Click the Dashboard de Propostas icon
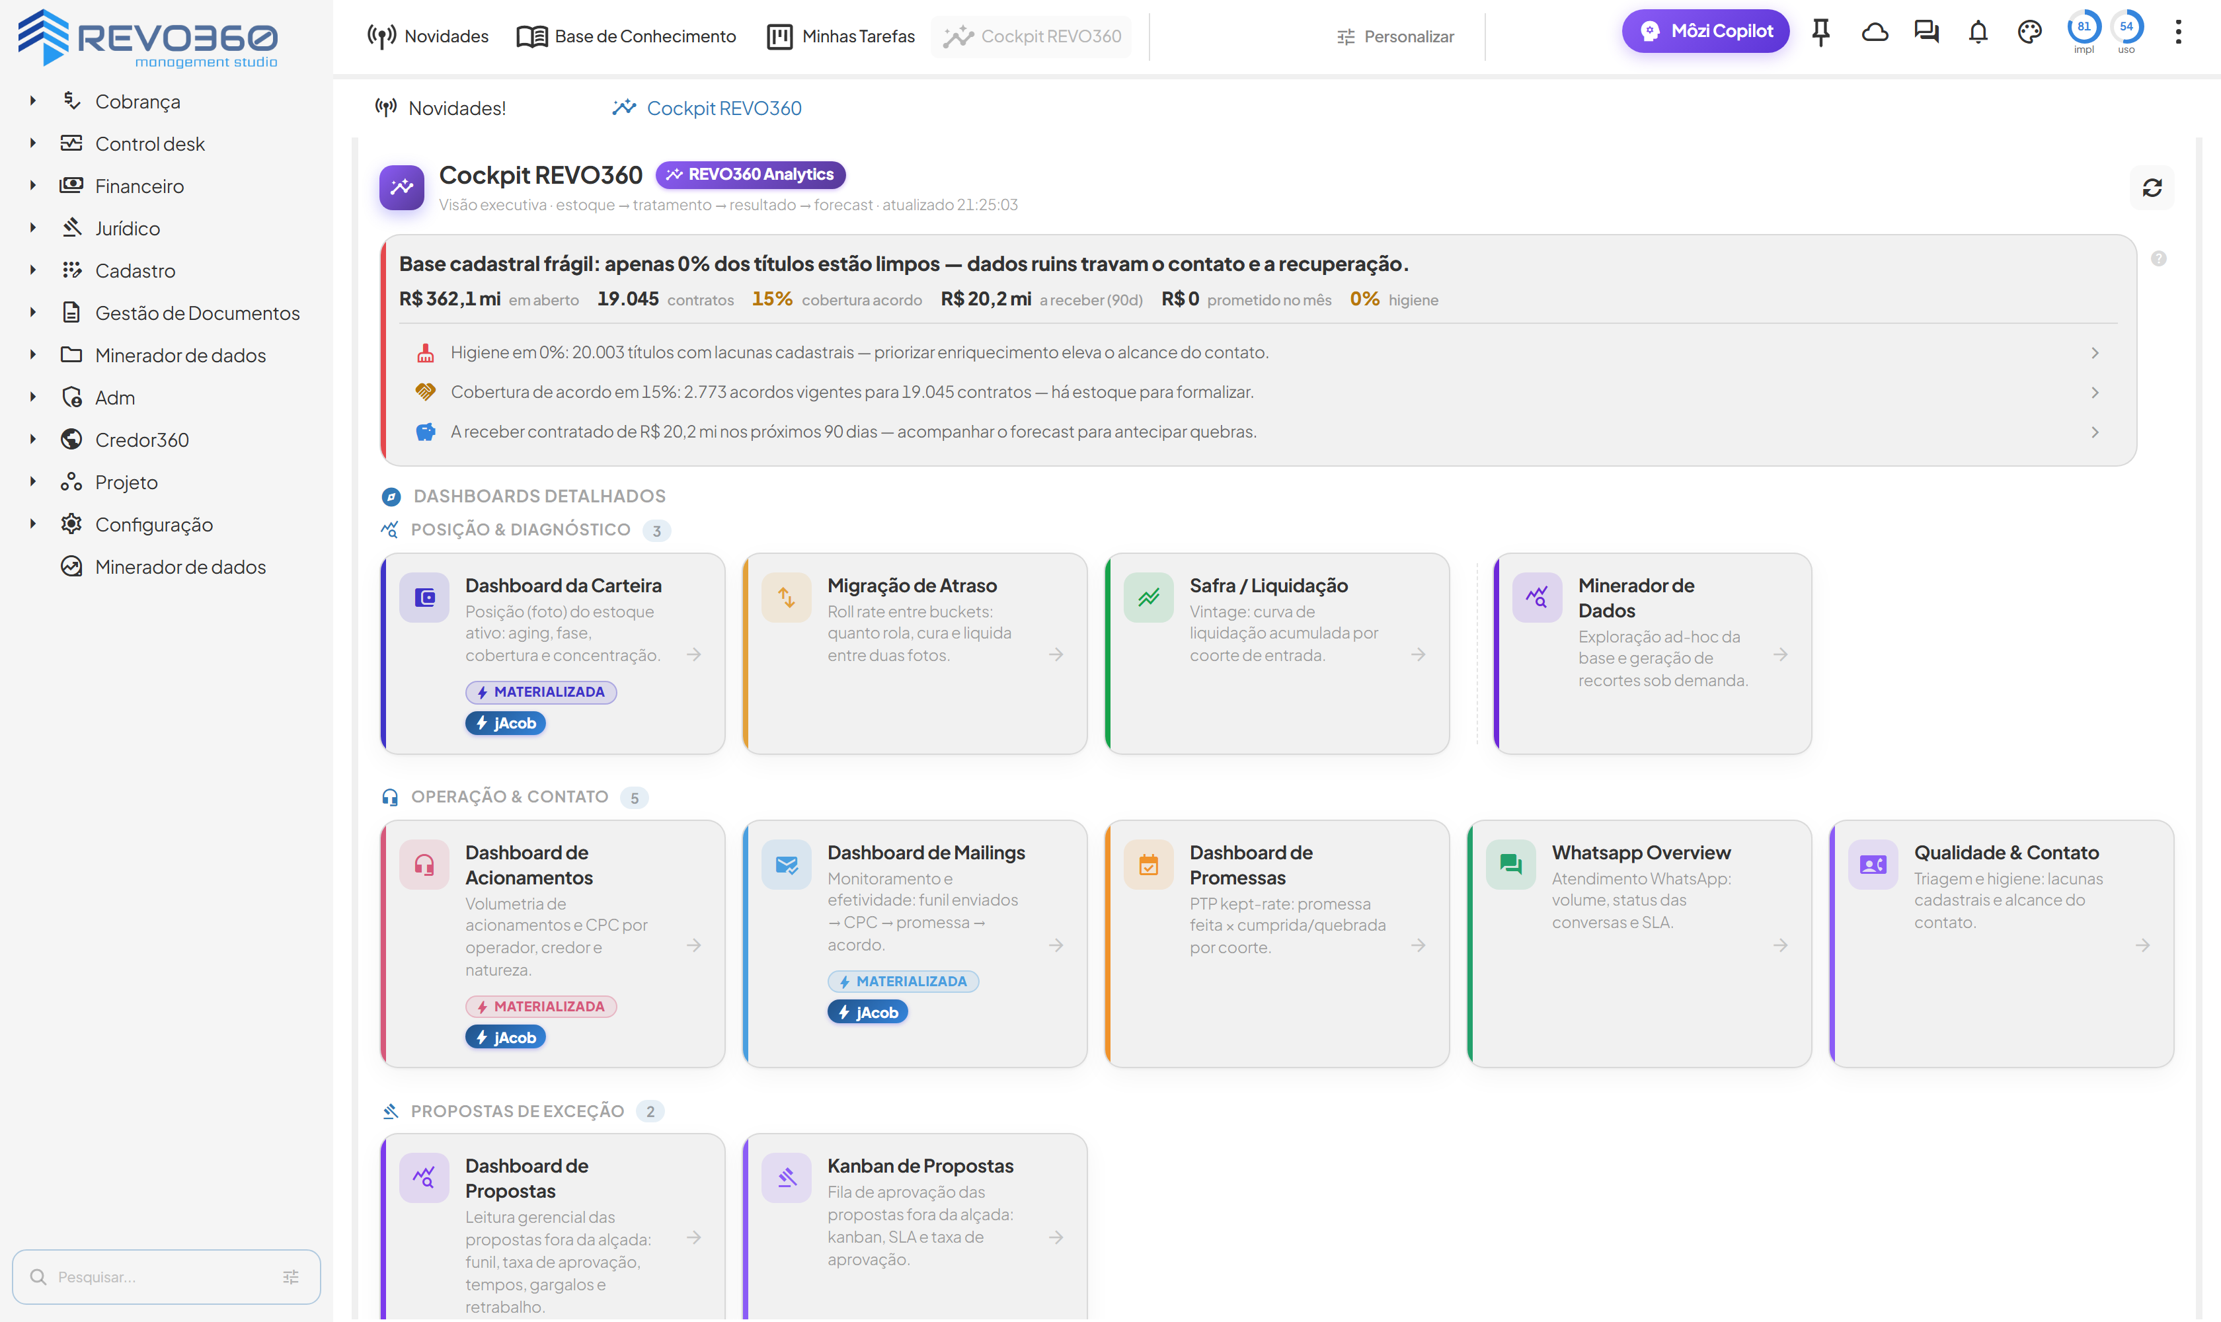 pyautogui.click(x=425, y=1178)
